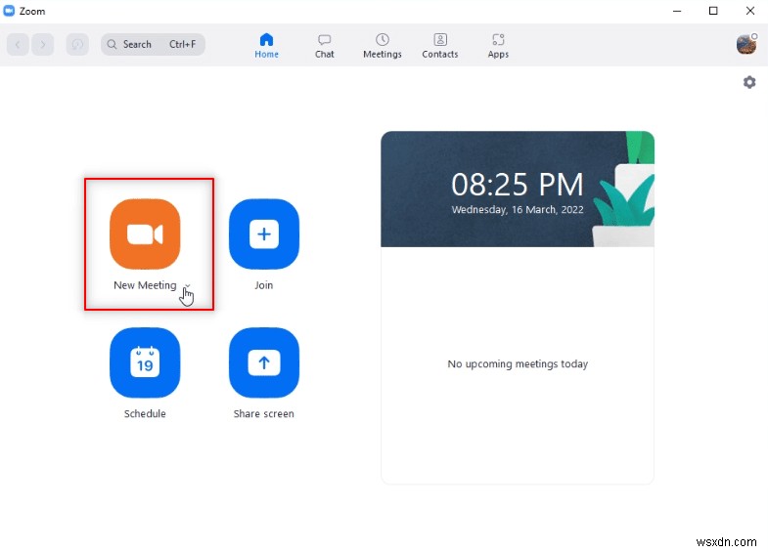Viewport: 768px width, 552px height.
Task: Click the profile avatar picture
Action: tap(746, 44)
